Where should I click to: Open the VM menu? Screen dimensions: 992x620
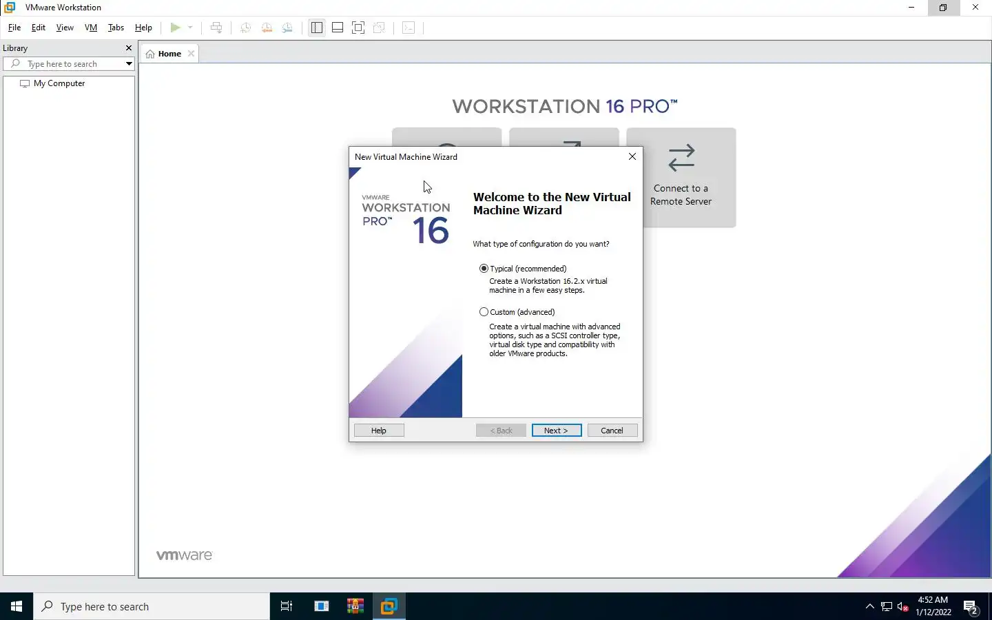coord(91,28)
